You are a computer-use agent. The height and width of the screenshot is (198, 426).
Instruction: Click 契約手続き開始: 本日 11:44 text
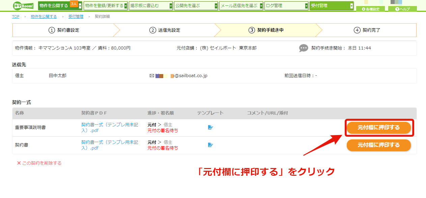(341, 48)
